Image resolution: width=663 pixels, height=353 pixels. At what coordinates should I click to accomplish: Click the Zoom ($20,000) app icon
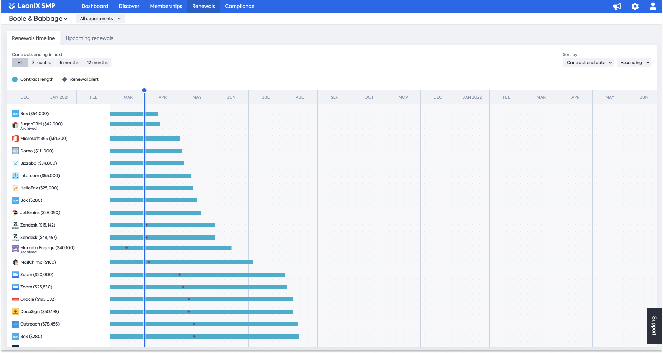point(15,275)
